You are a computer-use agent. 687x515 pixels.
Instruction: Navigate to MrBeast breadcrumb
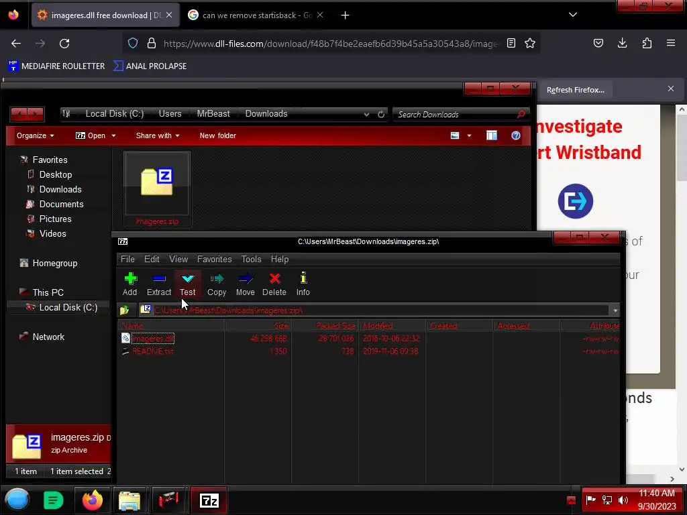(x=213, y=114)
